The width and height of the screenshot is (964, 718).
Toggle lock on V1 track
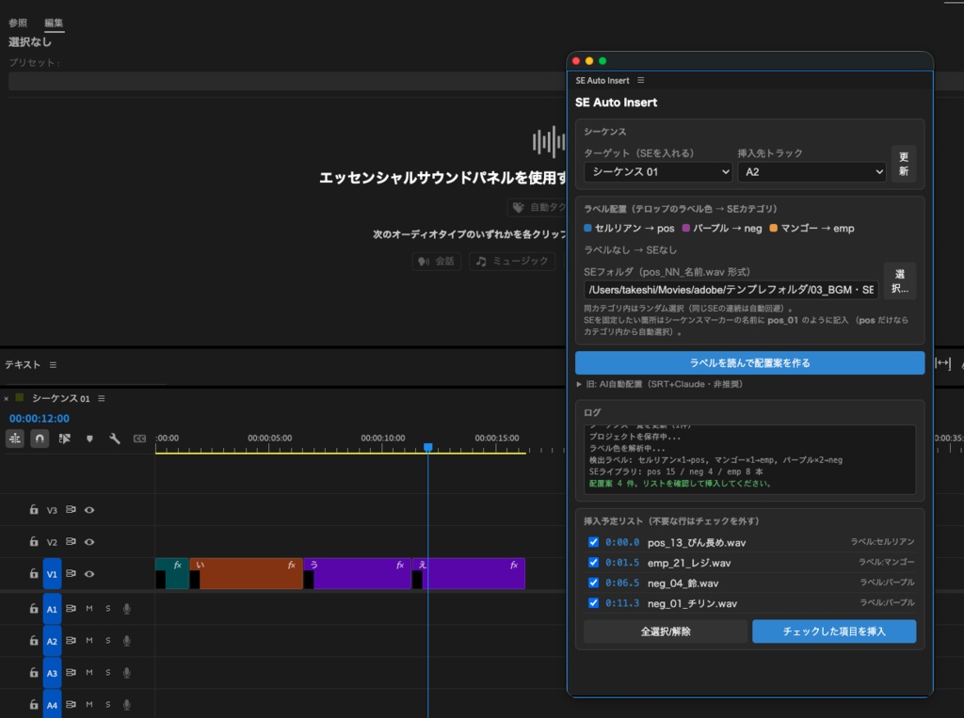[x=34, y=573]
